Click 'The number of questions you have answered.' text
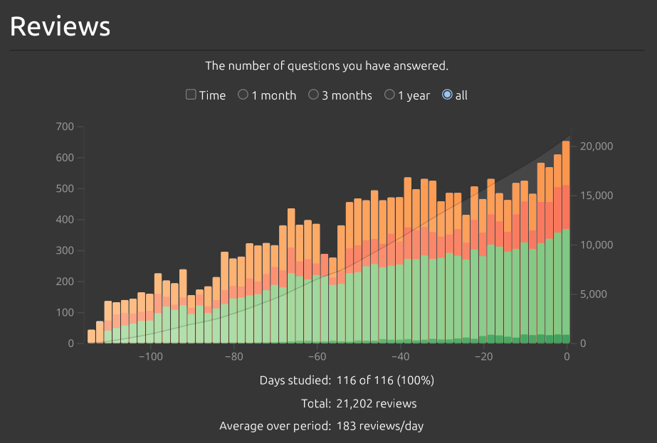657x443 pixels. (327, 65)
